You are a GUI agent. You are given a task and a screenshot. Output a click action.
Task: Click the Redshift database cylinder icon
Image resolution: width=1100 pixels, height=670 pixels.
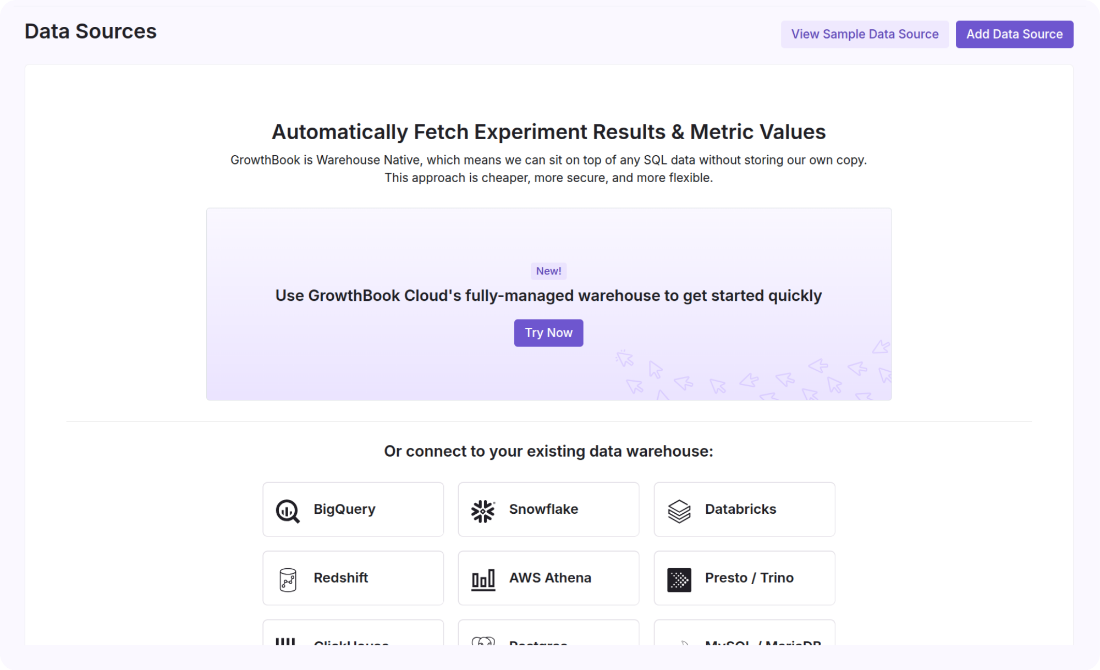[288, 580]
